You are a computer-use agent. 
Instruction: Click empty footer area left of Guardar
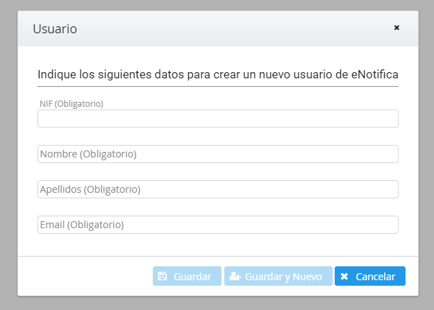tap(83, 276)
